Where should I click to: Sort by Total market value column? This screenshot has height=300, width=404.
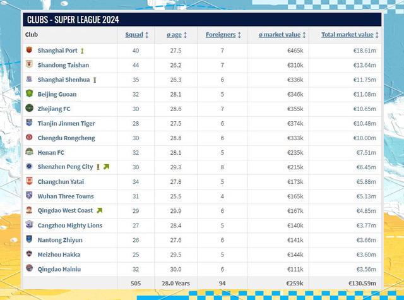[x=347, y=35]
